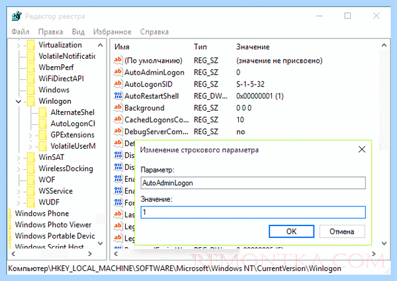397x281 pixels.
Task: Maximize the Registry Editor window
Action: pyautogui.click(x=347, y=16)
